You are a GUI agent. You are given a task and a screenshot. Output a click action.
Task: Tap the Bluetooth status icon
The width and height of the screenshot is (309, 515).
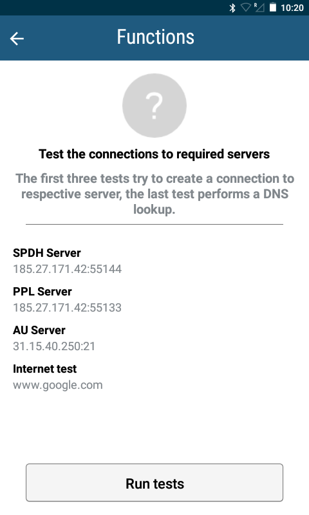point(232,8)
